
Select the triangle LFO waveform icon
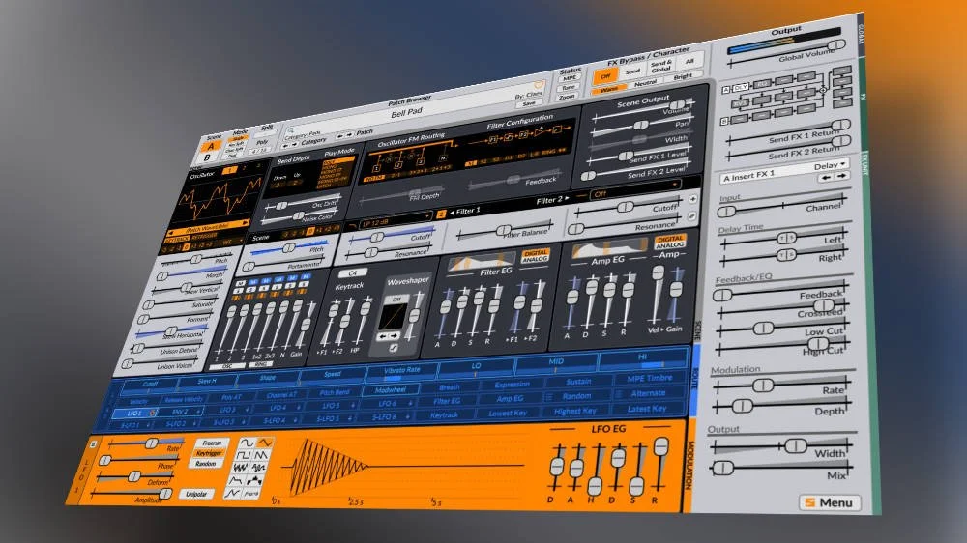point(265,442)
